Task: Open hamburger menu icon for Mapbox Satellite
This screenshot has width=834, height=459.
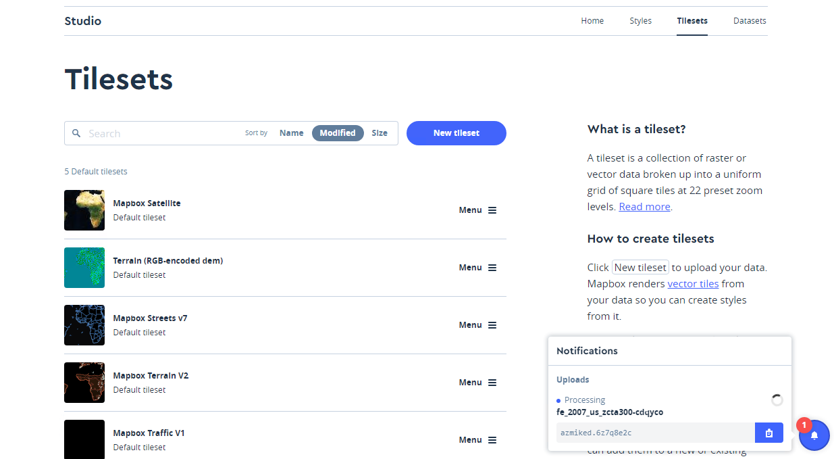Action: 492,210
